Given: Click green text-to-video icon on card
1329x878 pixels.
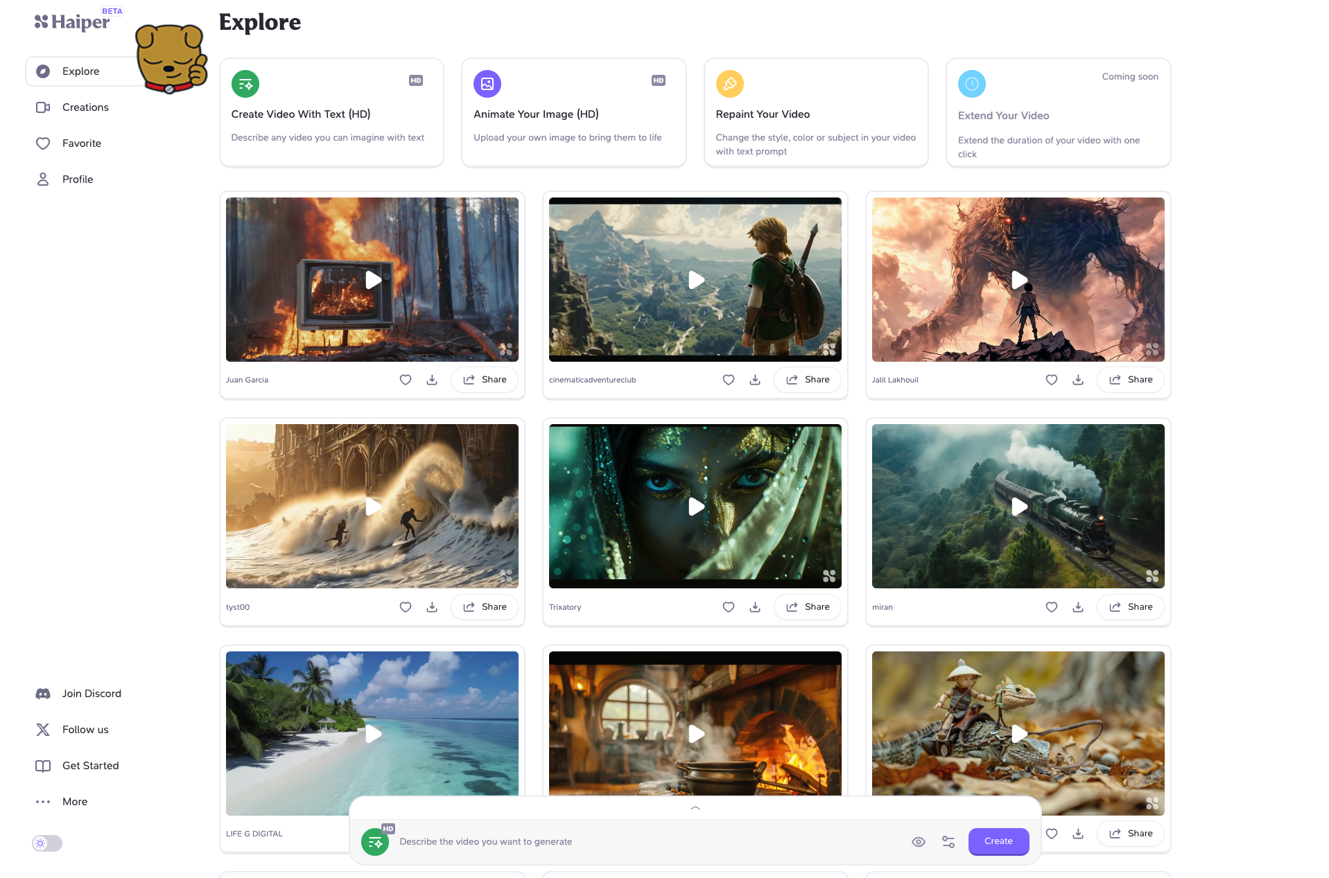Looking at the screenshot, I should [245, 84].
